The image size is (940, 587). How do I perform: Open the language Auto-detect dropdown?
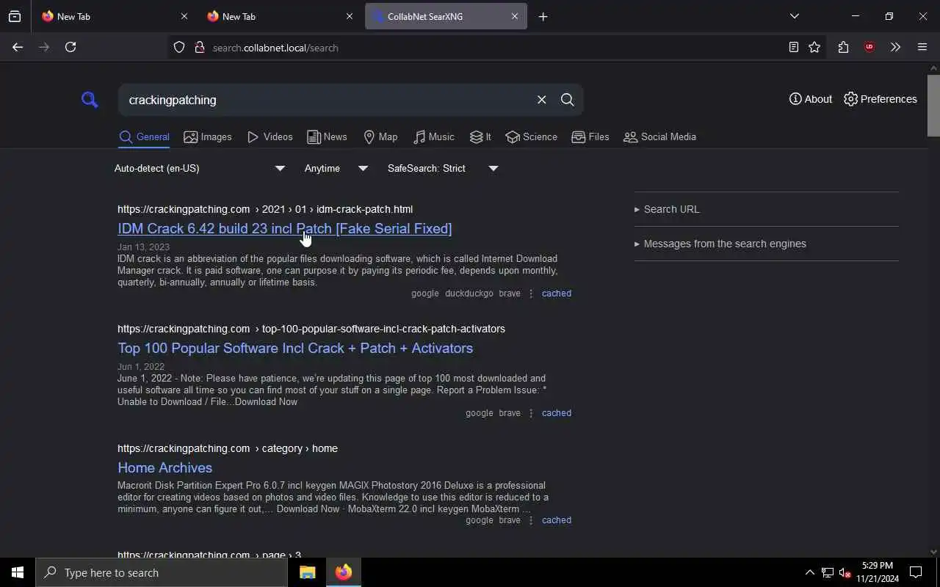coord(200,169)
